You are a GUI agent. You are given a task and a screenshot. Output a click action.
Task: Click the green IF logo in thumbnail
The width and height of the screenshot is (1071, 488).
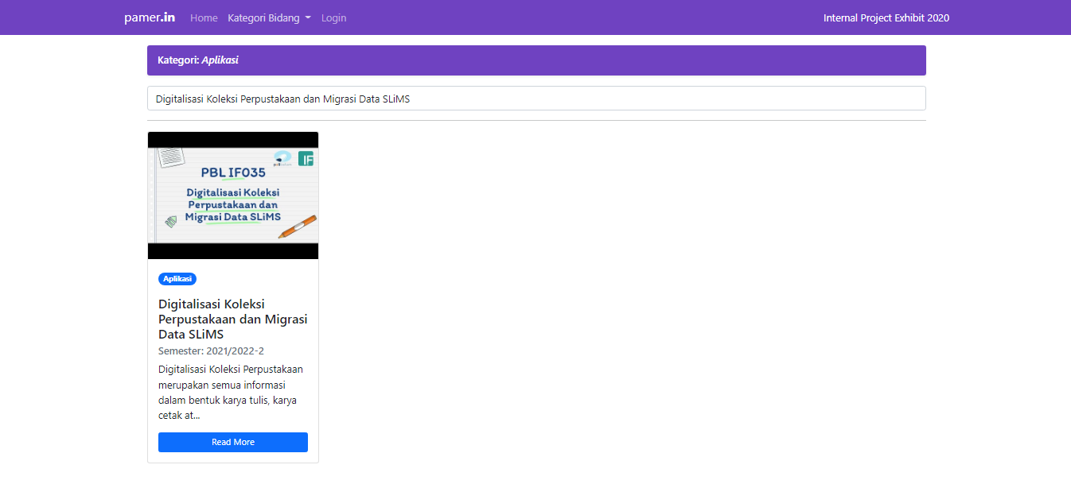(306, 158)
